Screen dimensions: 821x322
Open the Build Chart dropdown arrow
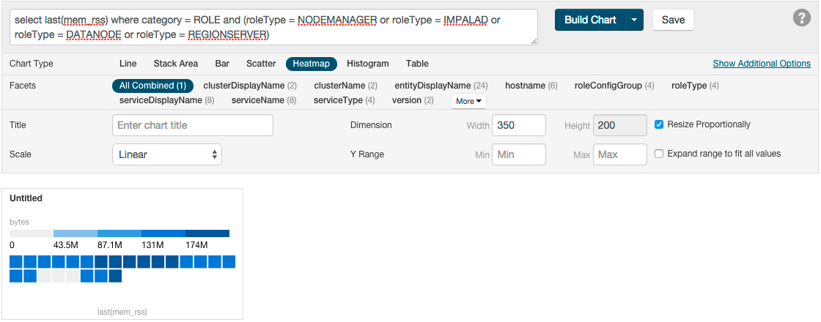(x=634, y=20)
